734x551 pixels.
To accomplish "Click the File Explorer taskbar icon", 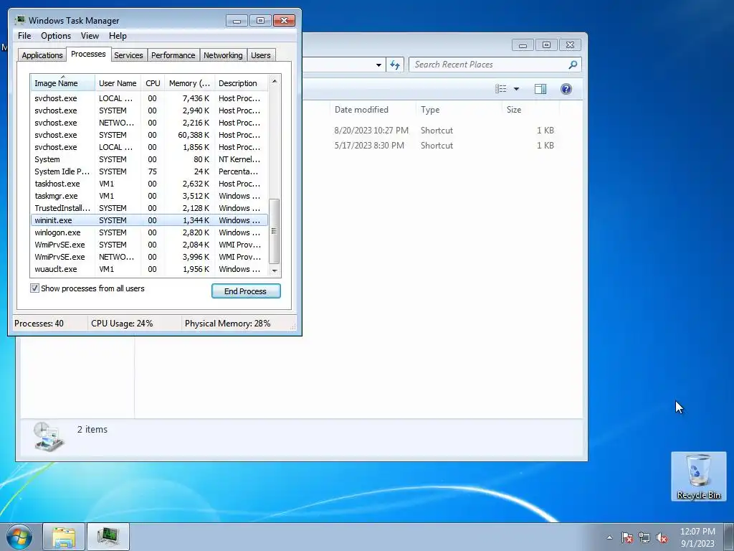I will pyautogui.click(x=64, y=537).
